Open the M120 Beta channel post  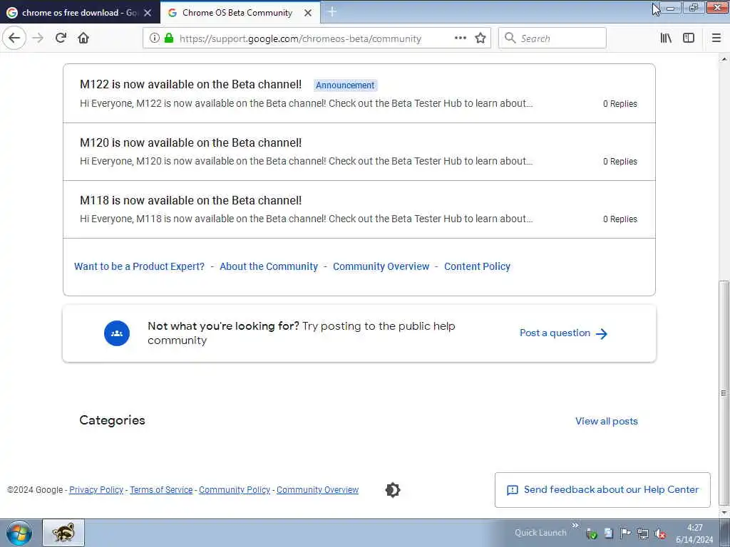pyautogui.click(x=190, y=142)
